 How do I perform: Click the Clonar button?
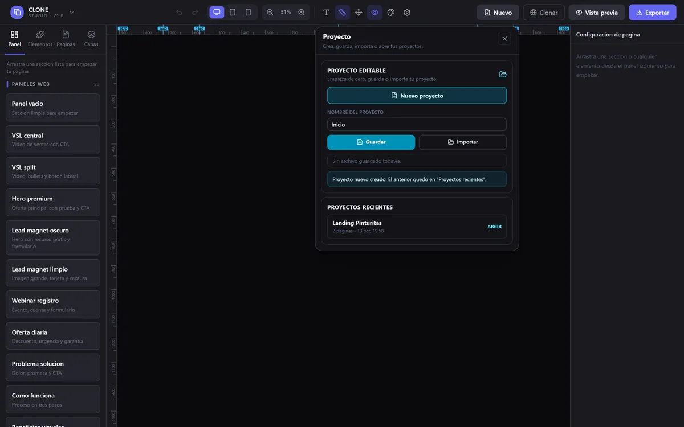(544, 12)
